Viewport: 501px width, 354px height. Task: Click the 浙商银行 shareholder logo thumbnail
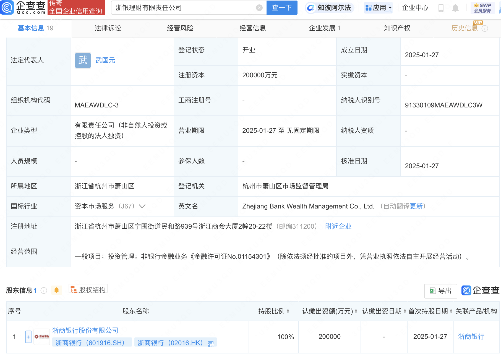click(42, 337)
